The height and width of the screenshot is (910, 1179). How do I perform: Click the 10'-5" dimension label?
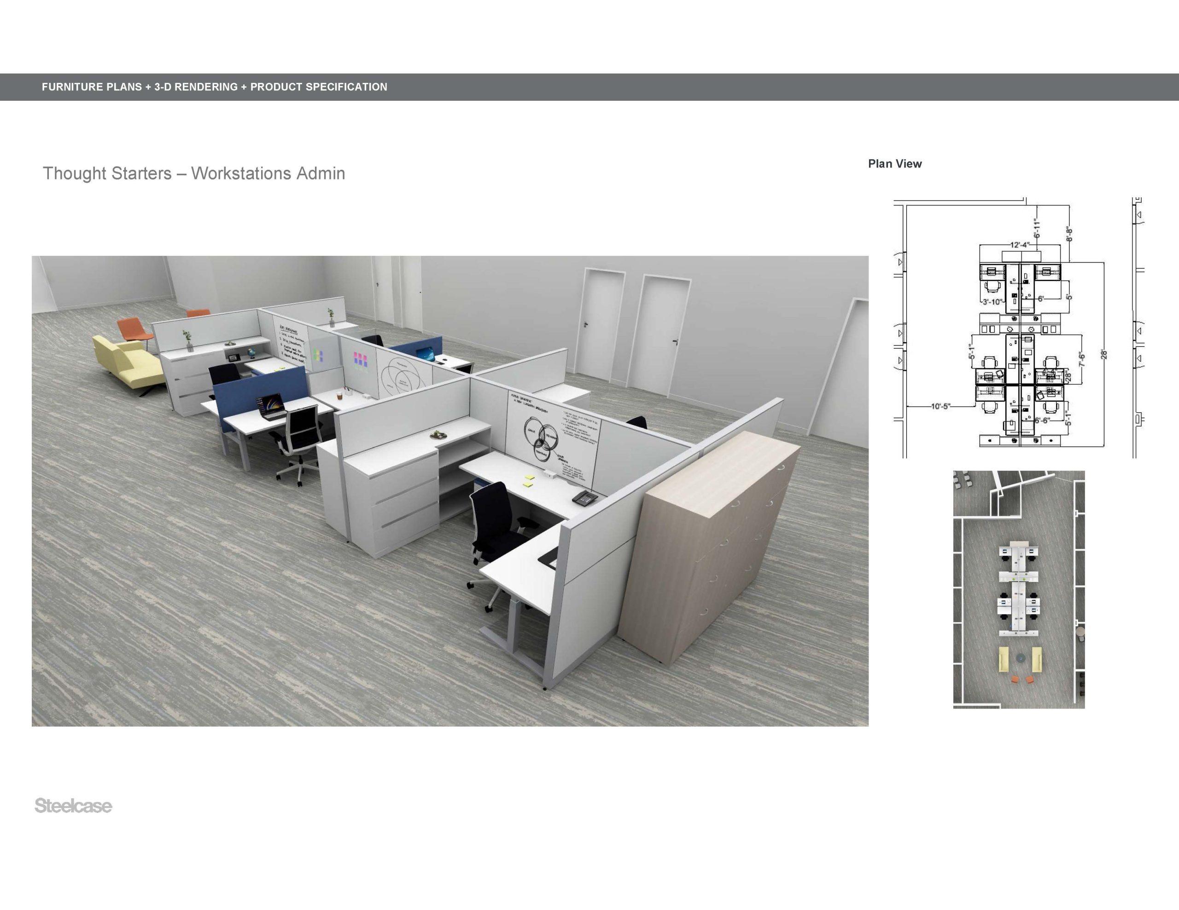[x=940, y=406]
